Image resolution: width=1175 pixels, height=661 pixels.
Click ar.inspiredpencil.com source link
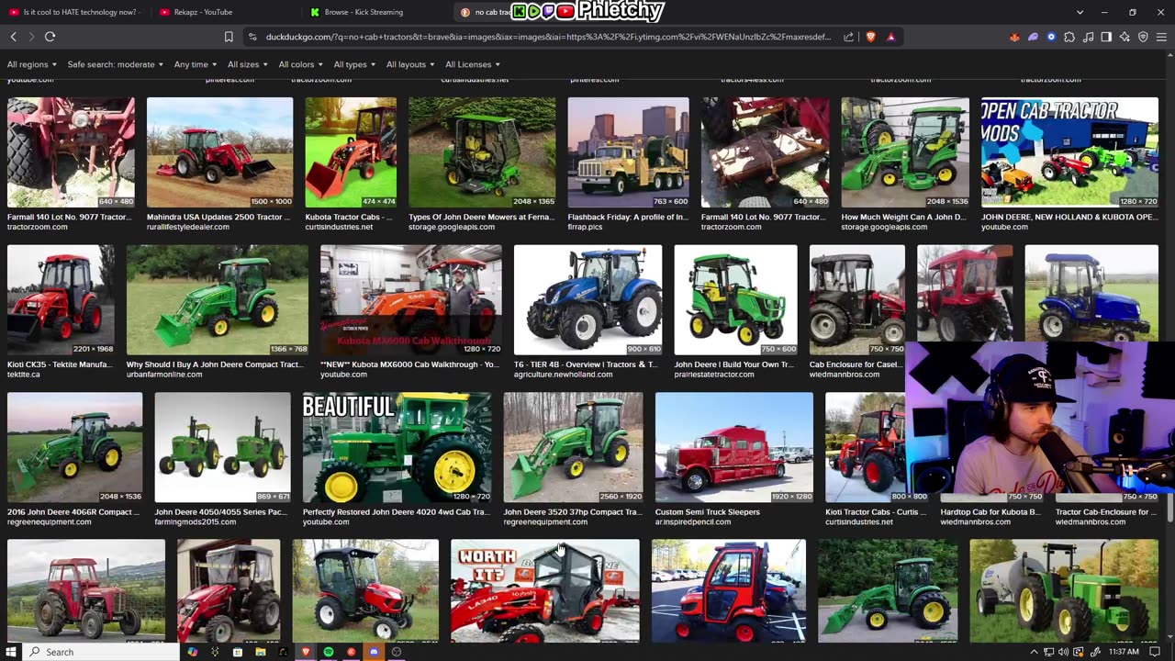click(x=693, y=521)
